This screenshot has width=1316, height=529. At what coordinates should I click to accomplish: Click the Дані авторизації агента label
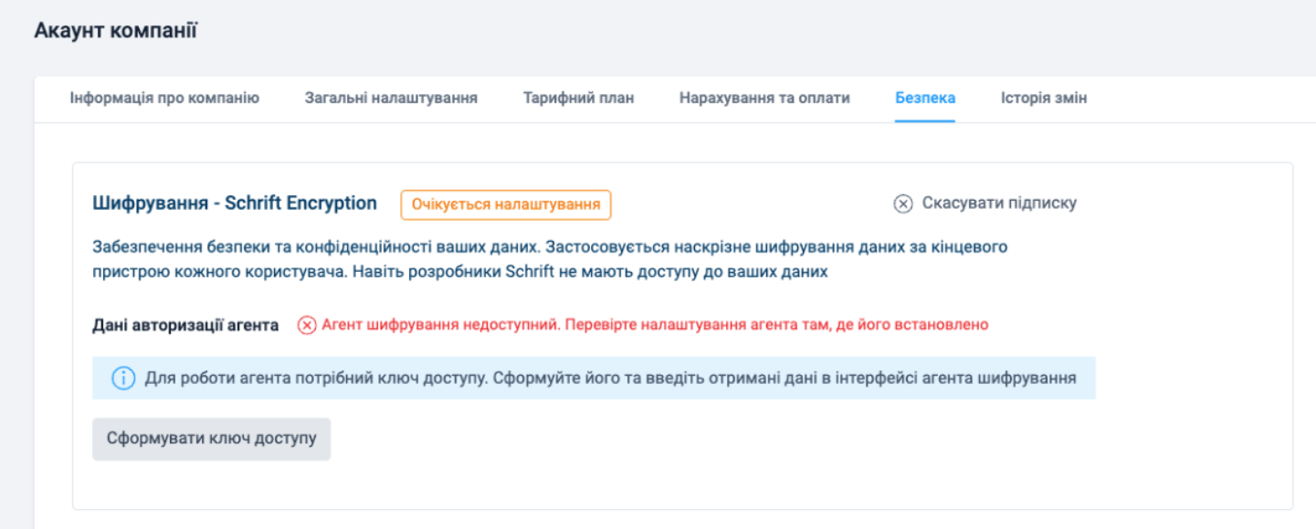[185, 325]
